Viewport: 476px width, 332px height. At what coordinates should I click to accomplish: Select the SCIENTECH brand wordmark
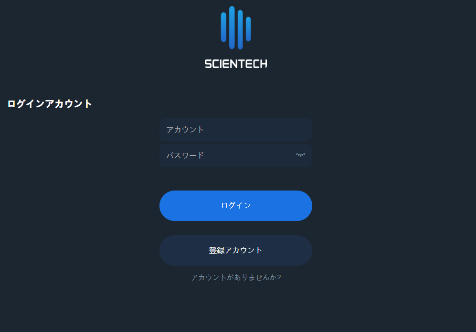click(x=236, y=62)
